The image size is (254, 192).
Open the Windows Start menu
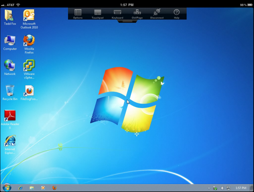point(7,188)
